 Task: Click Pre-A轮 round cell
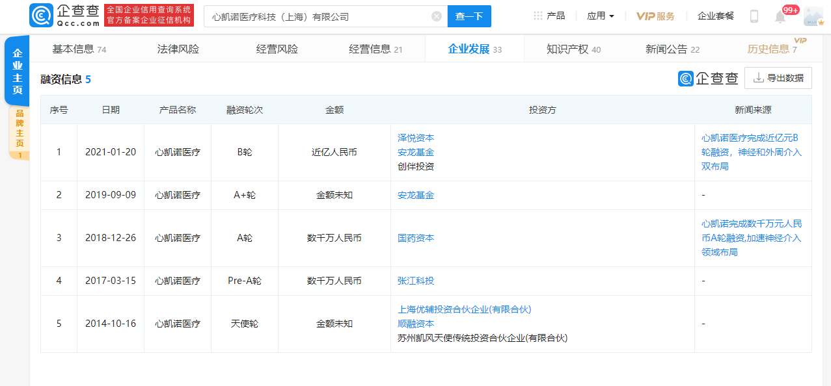pos(245,281)
